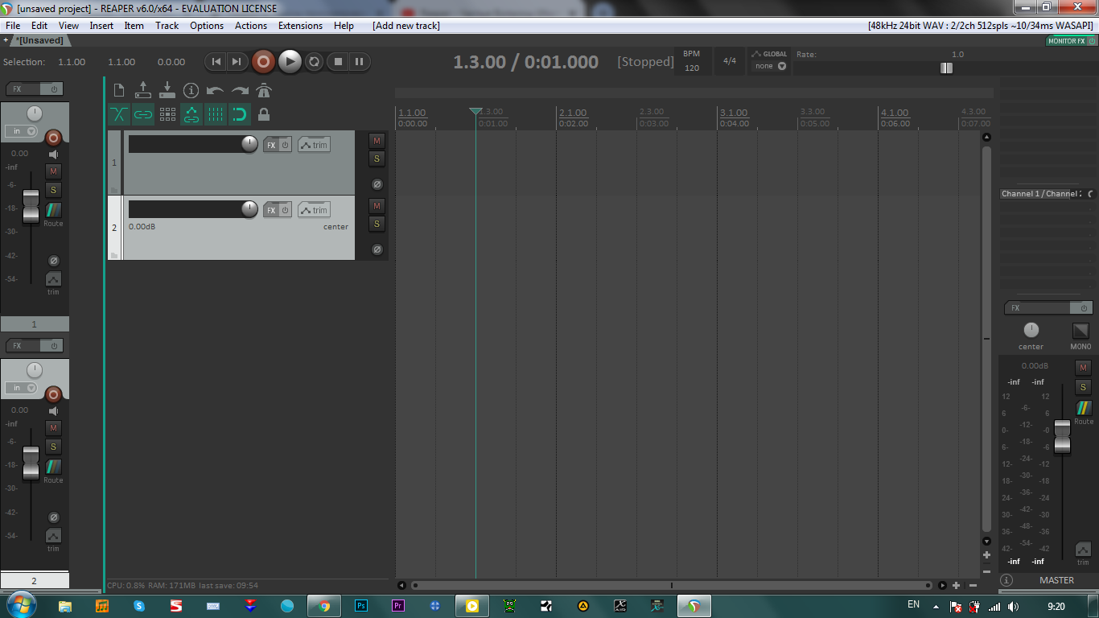
Task: Arm mixer strip 2 for recording
Action: point(53,394)
